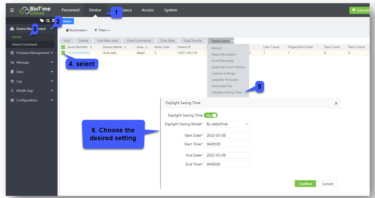The image size is (375, 198).
Task: Click the Configurations gears icon
Action: click(12, 100)
